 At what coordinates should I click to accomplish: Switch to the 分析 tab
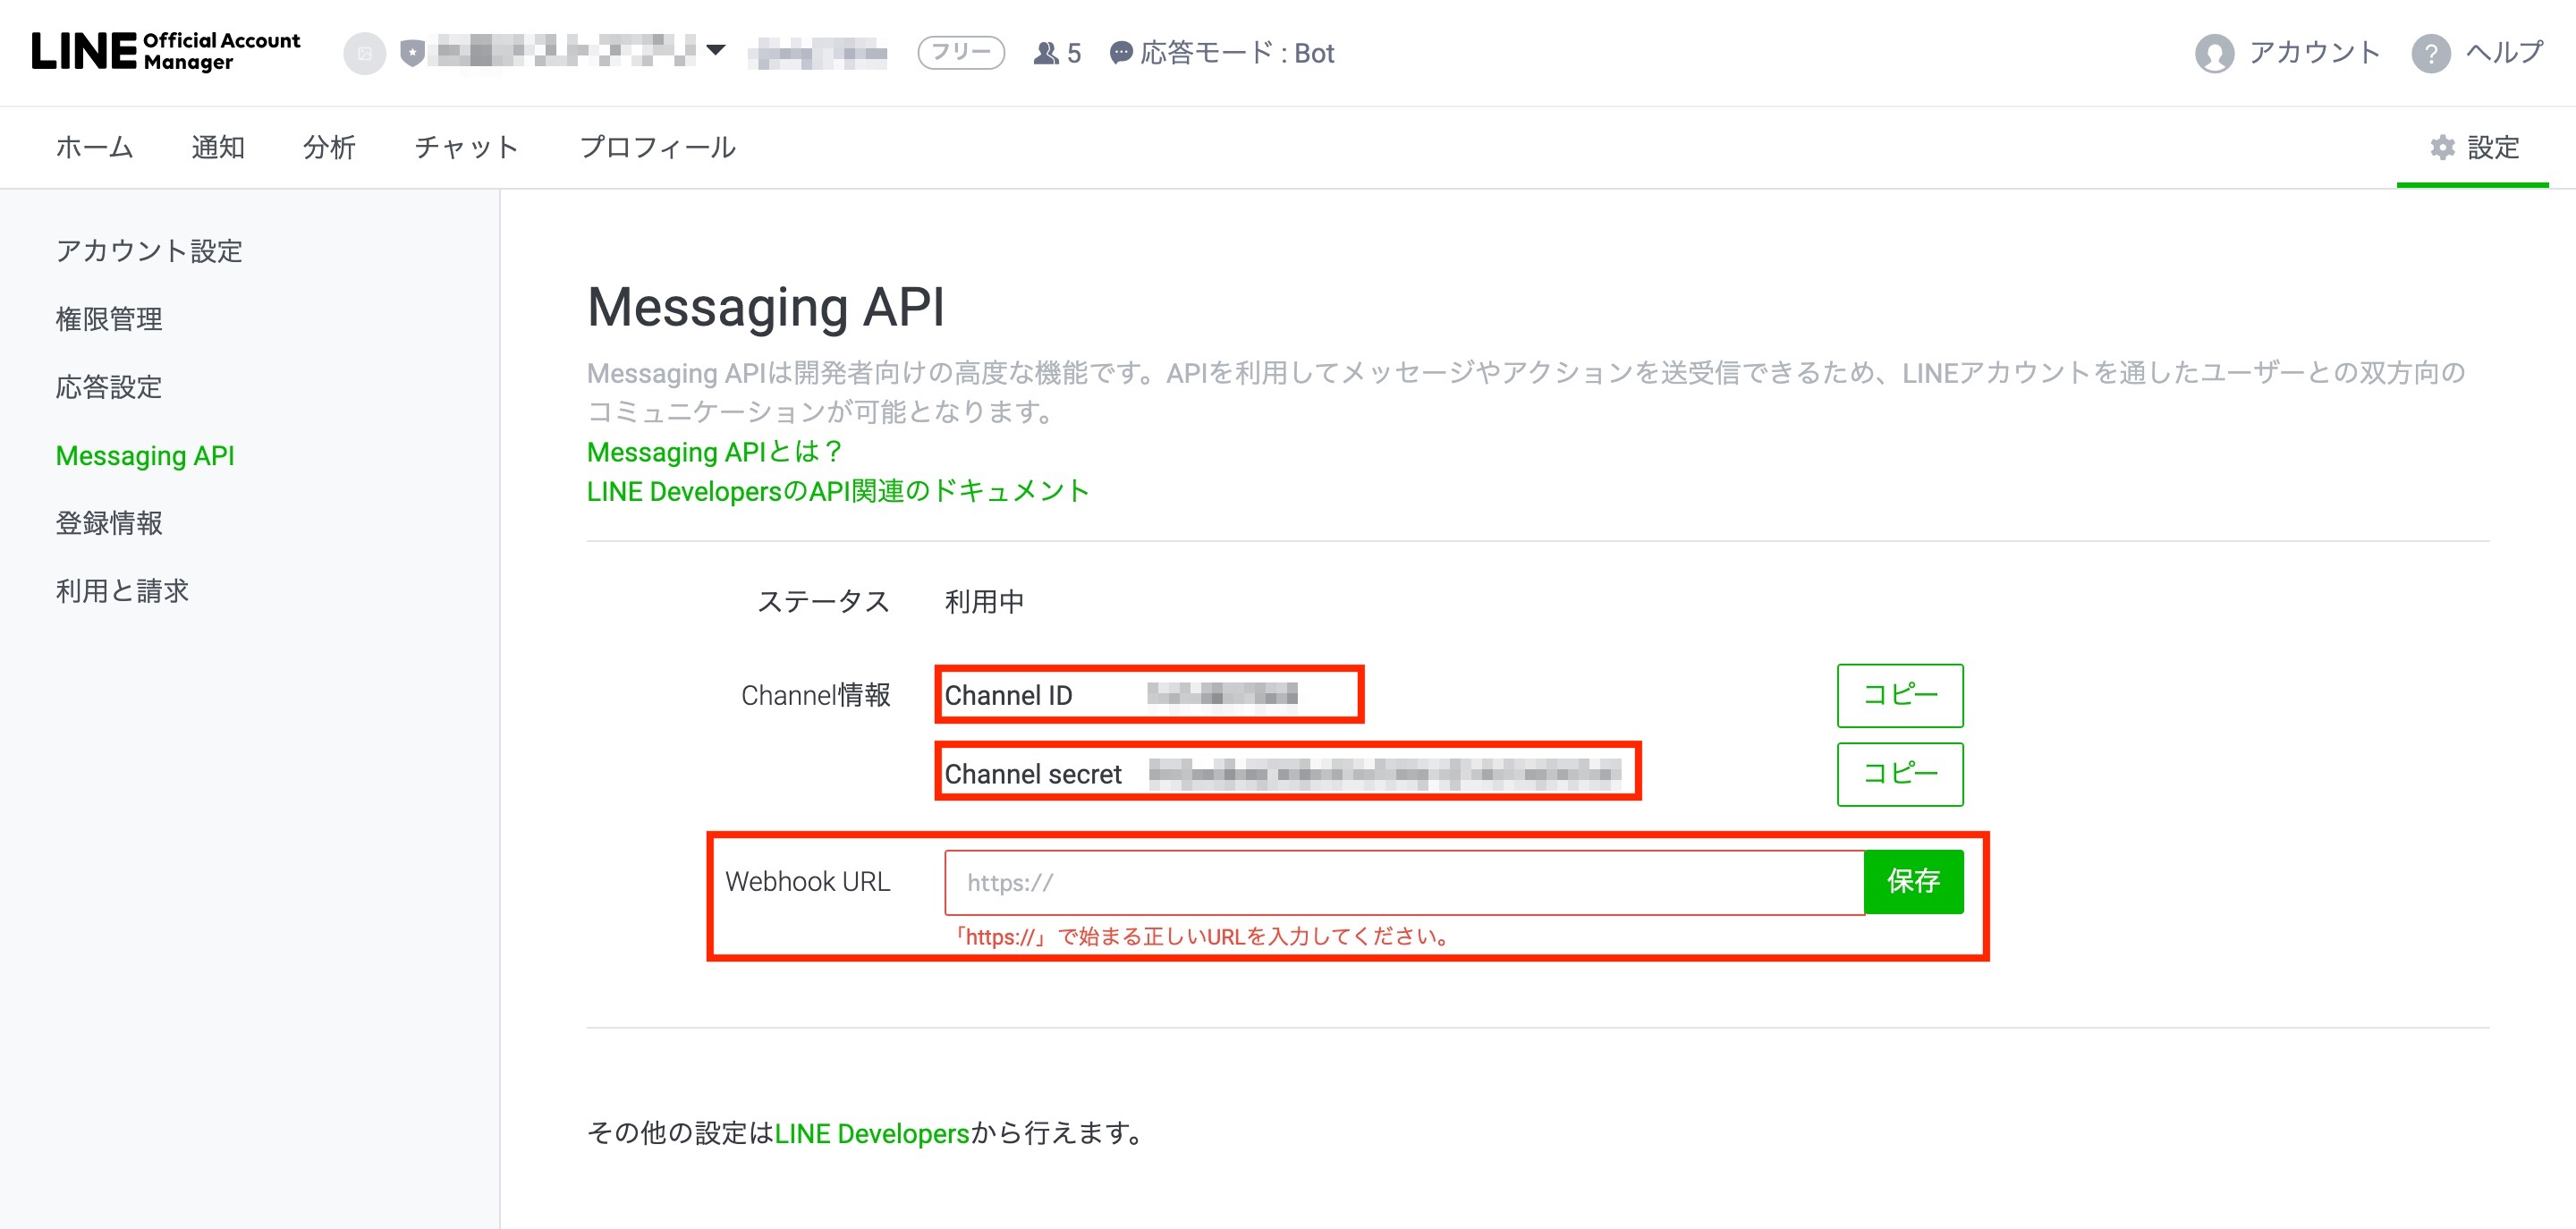click(330, 147)
